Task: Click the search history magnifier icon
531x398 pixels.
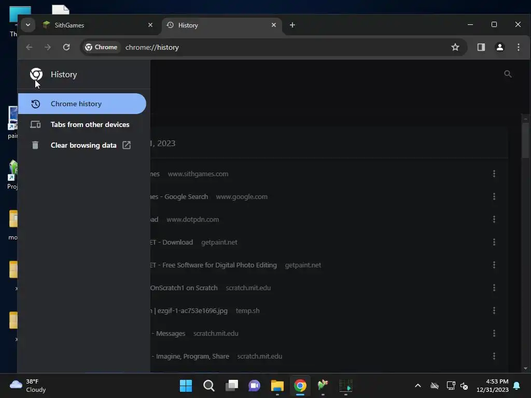Action: tap(508, 74)
